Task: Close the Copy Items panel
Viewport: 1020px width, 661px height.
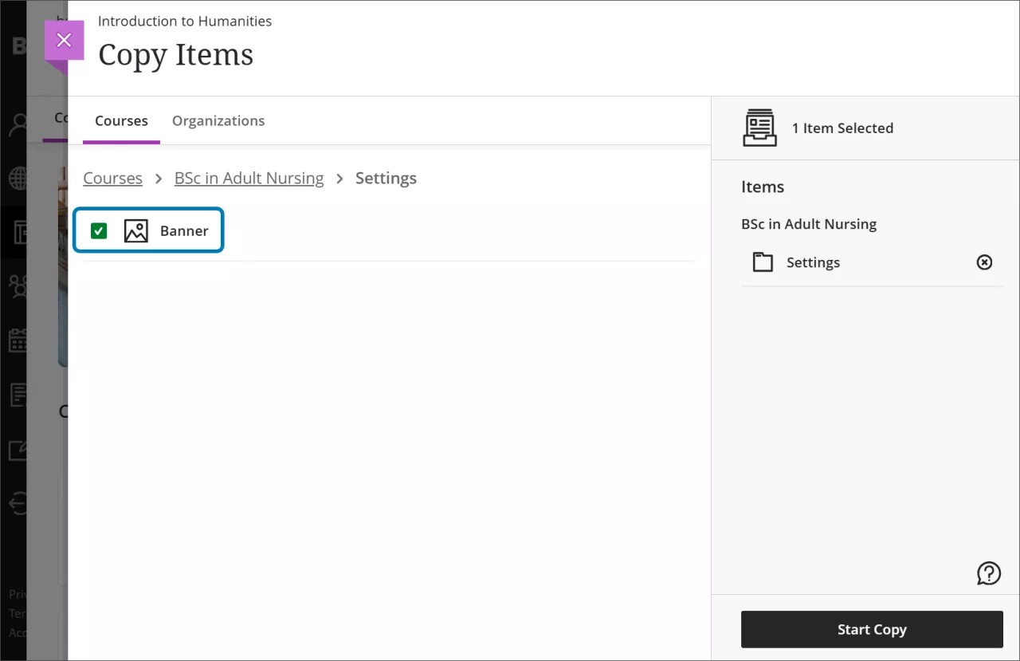Action: (63, 39)
